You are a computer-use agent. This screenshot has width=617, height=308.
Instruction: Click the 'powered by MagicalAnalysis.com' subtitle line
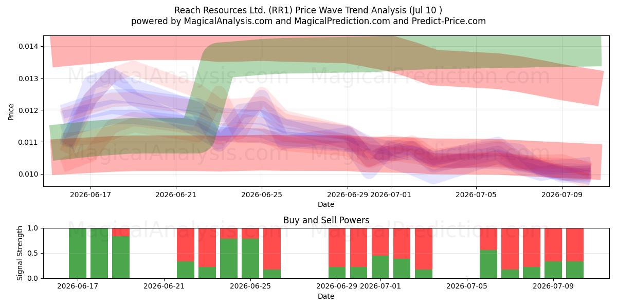pyautogui.click(x=308, y=21)
